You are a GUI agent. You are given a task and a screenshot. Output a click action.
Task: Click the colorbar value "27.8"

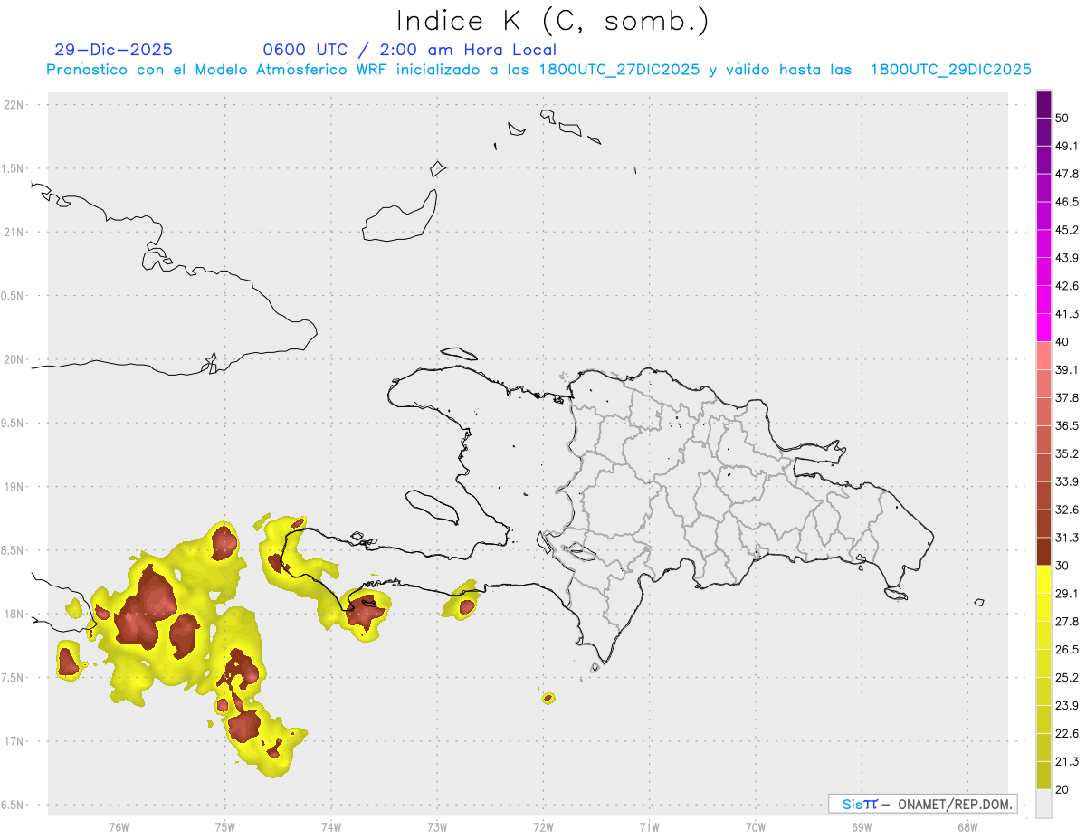(x=1067, y=622)
